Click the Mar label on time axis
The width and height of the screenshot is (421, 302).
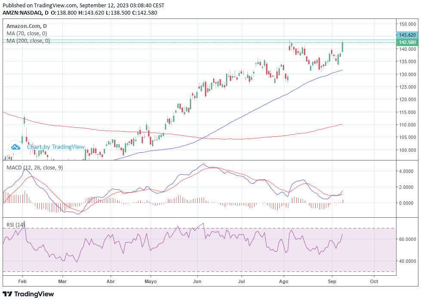62,281
